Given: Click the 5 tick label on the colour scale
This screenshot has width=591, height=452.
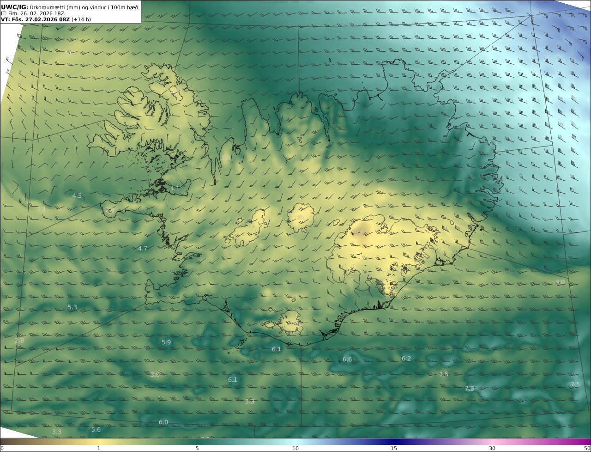Looking at the screenshot, I should [197, 449].
